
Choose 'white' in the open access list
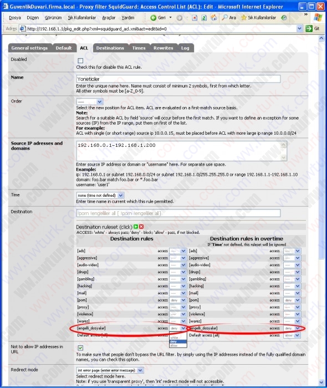coord(178,338)
